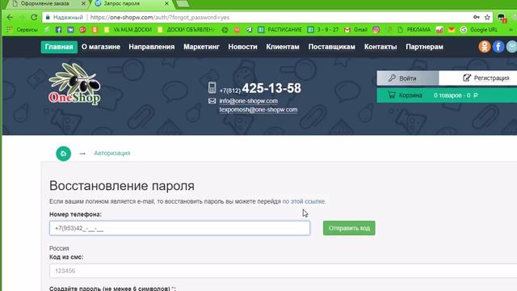Click the home breadcrumb circle icon
The height and width of the screenshot is (291, 517).
click(x=63, y=154)
